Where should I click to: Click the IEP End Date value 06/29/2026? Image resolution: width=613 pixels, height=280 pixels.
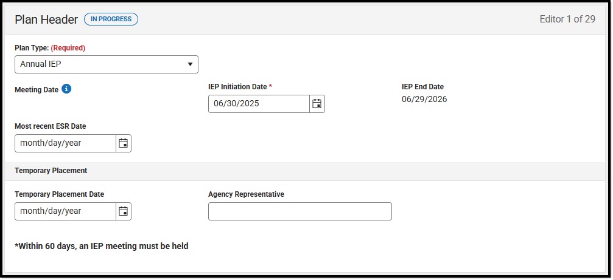424,100
